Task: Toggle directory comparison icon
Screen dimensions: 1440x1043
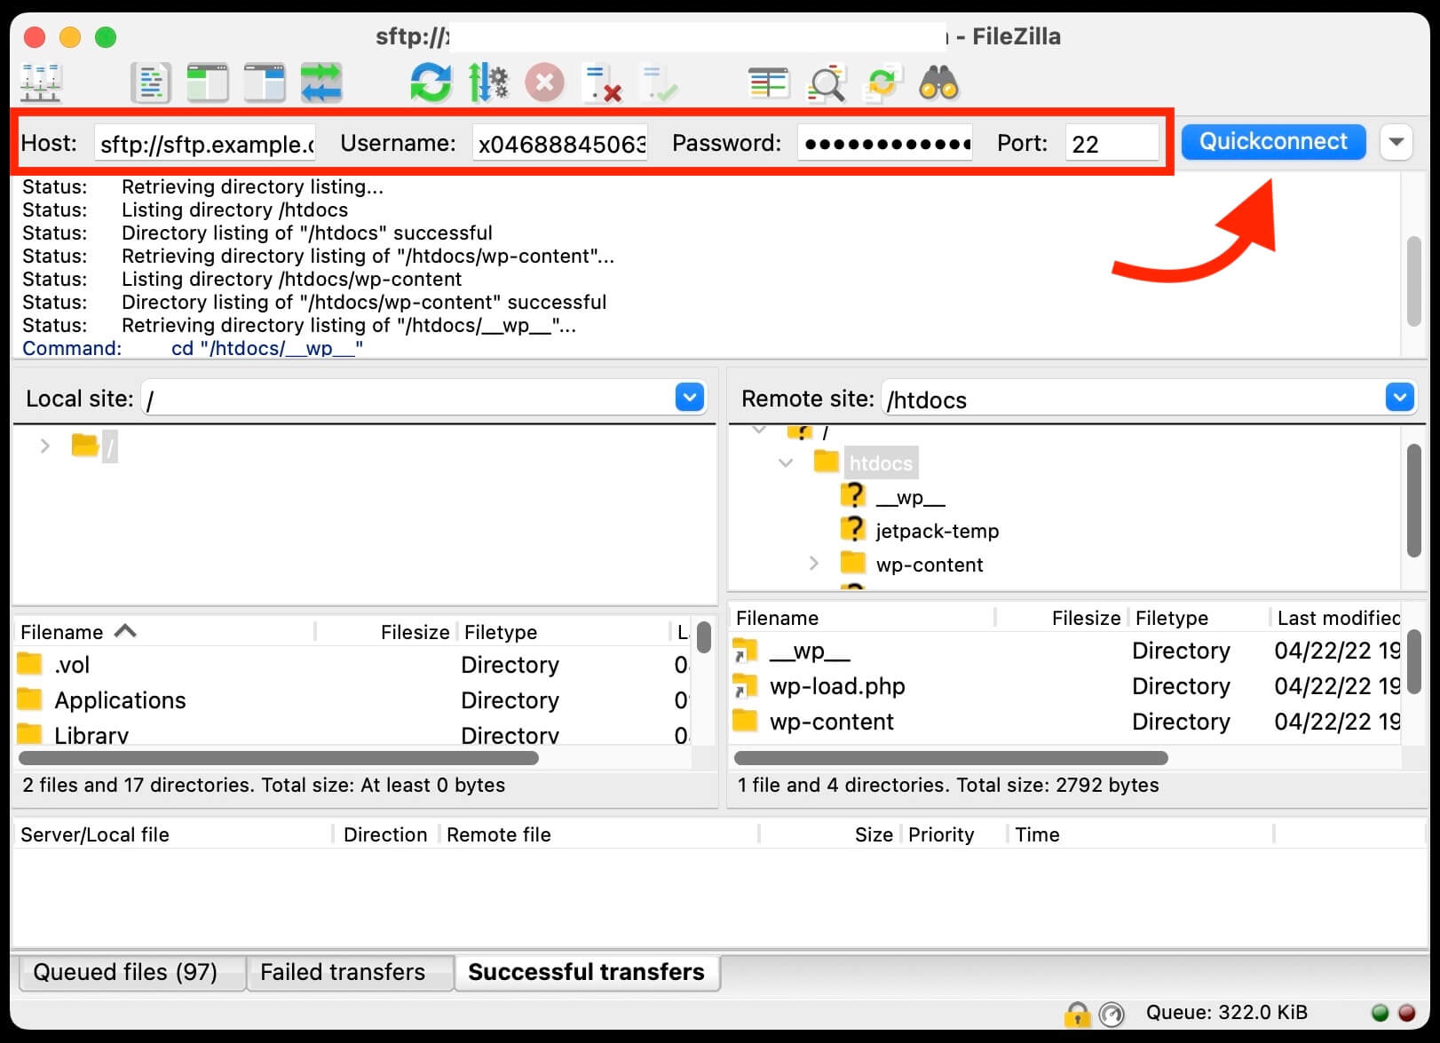Action: pos(826,83)
